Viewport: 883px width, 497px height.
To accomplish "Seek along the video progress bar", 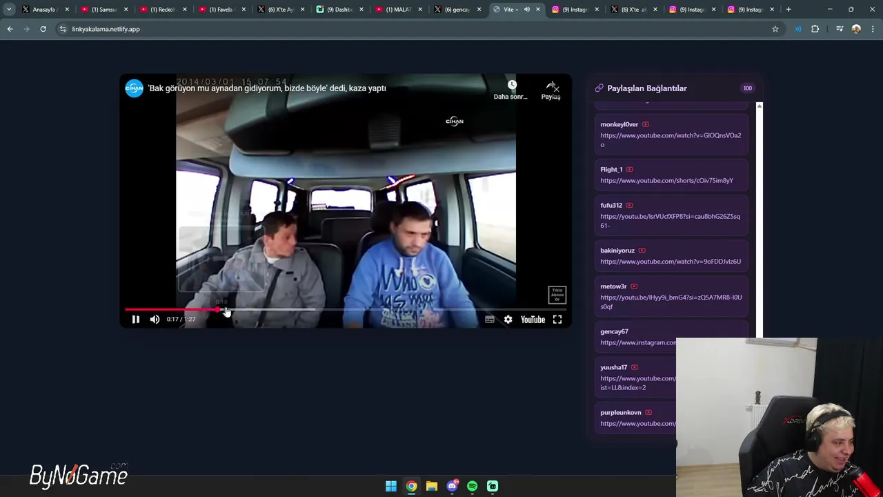I will click(345, 309).
